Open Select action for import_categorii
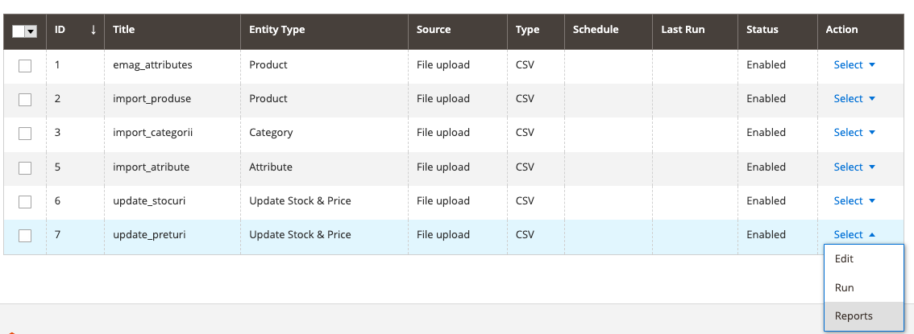The height and width of the screenshot is (334, 914). pyautogui.click(x=854, y=132)
